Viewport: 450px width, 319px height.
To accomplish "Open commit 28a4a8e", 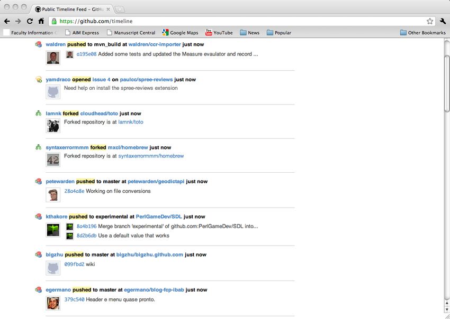I will (x=74, y=191).
